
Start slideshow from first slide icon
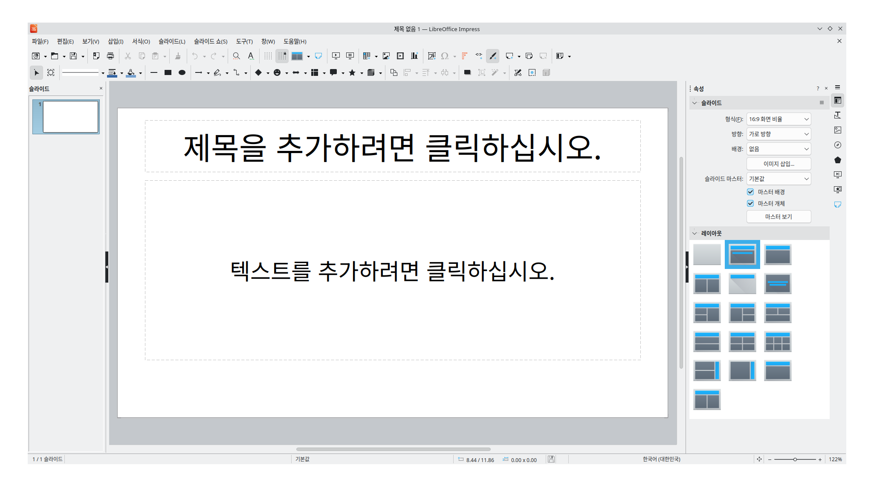[336, 56]
